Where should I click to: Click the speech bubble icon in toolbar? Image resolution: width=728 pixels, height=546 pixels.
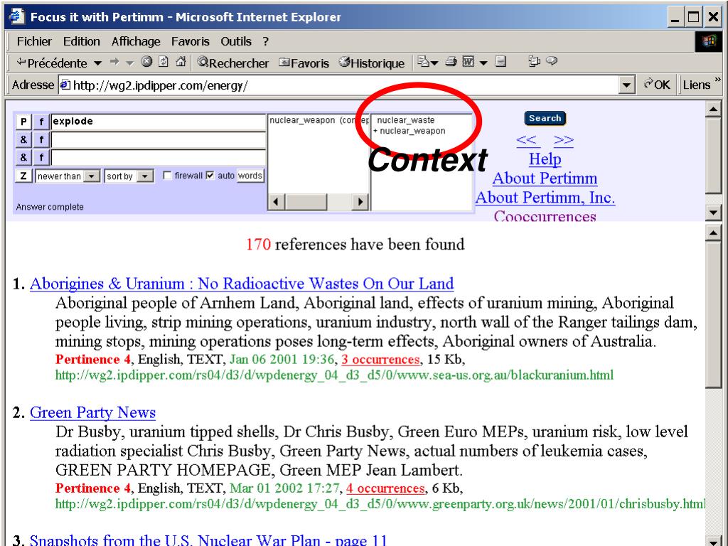click(552, 61)
